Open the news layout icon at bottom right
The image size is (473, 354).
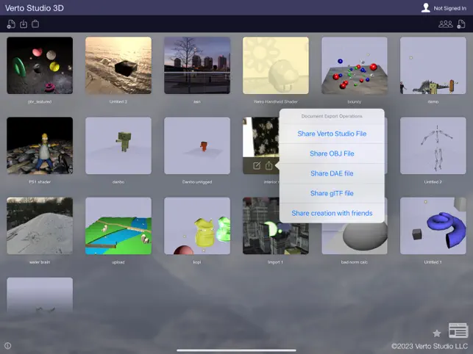(x=458, y=330)
